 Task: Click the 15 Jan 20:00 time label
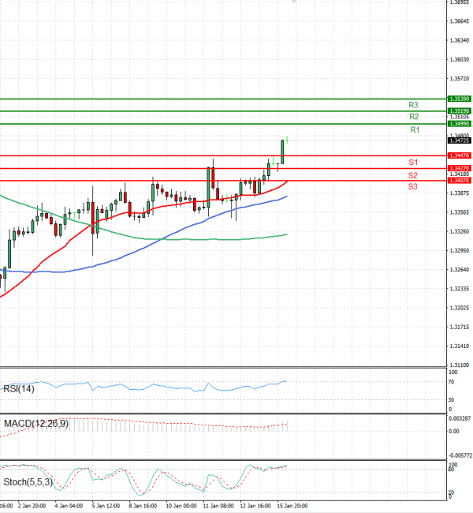pos(292,506)
